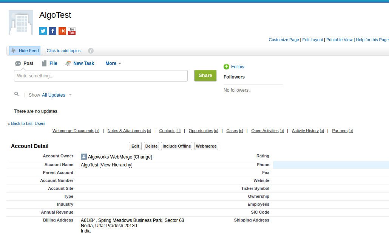Click the green Follow plus icon
The width and height of the screenshot is (389, 234).
pyautogui.click(x=226, y=67)
